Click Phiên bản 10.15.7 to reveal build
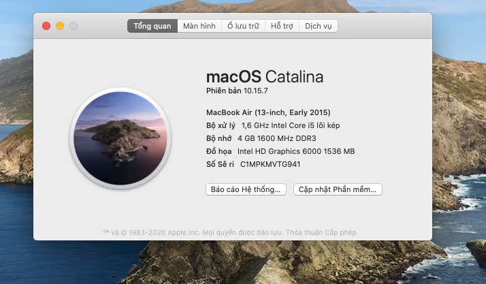This screenshot has height=284, width=486. (237, 91)
